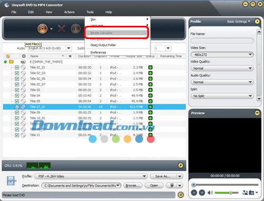Screen dimensions: 264x201
Task: Open the View menu
Action: [49, 12]
